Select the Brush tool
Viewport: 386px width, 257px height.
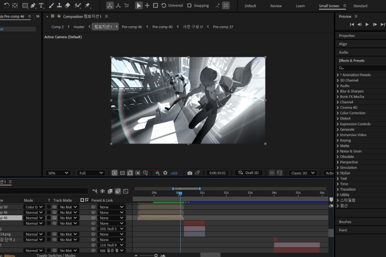(51, 5)
